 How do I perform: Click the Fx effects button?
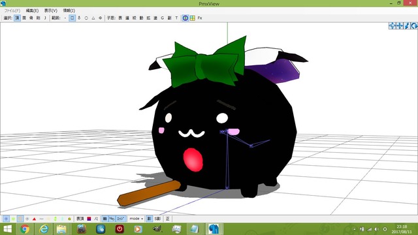(200, 18)
